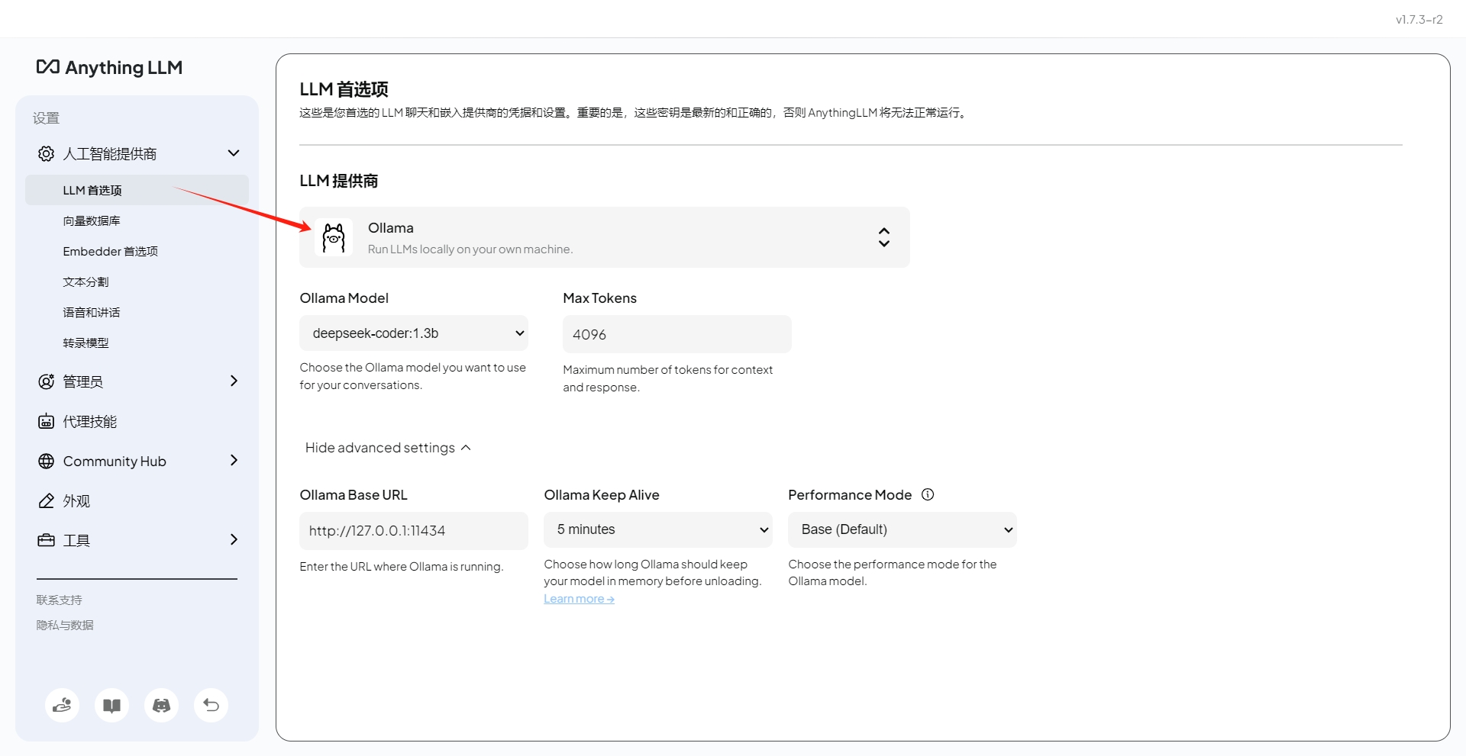This screenshot has height=756, width=1466.
Task: Click the Ollama llama logo
Action: pos(334,237)
